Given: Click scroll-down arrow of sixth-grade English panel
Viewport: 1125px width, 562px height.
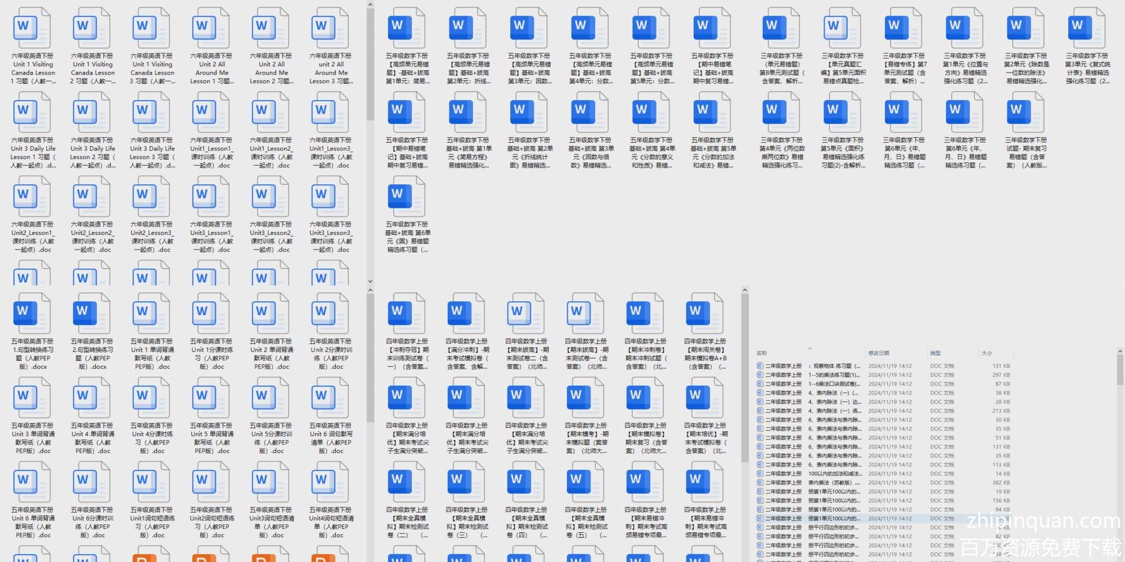Looking at the screenshot, I should coord(370,281).
